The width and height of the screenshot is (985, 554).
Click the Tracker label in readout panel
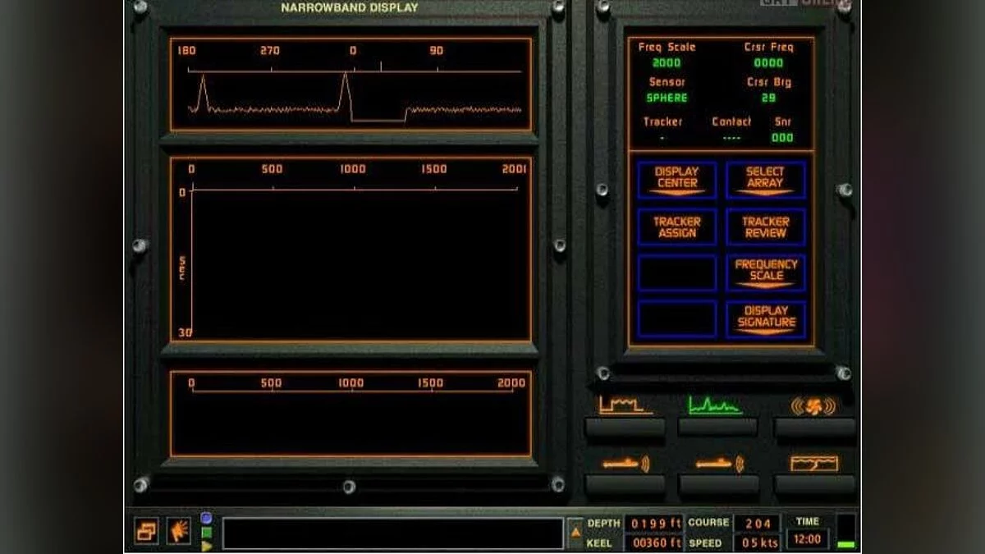tap(663, 121)
